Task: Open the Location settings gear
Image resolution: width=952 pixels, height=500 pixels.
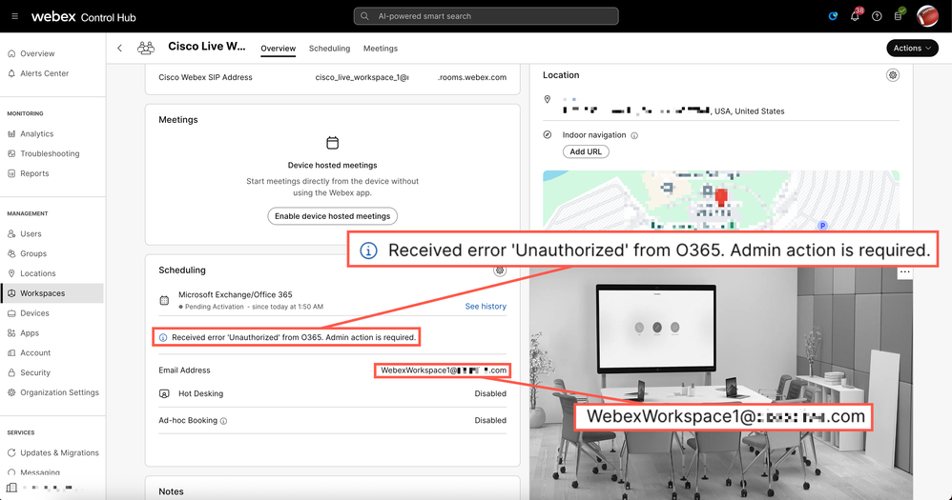Action: [893, 75]
